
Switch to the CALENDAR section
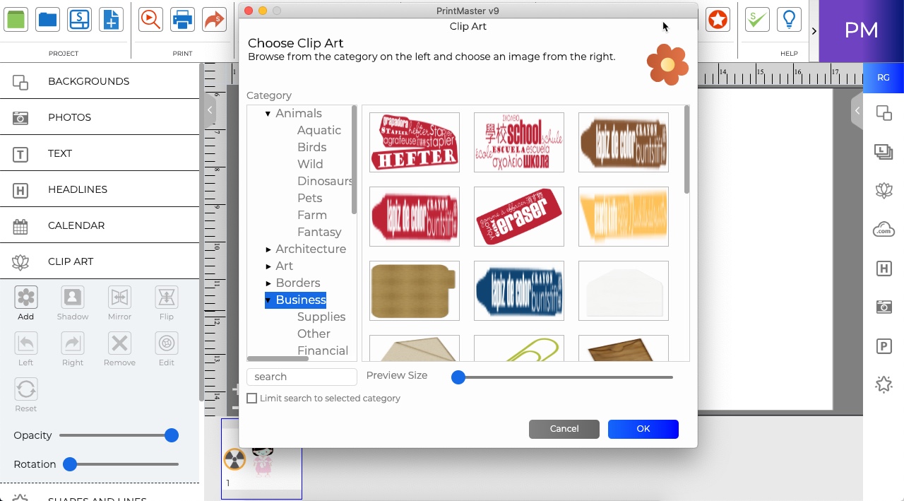pyautogui.click(x=76, y=225)
